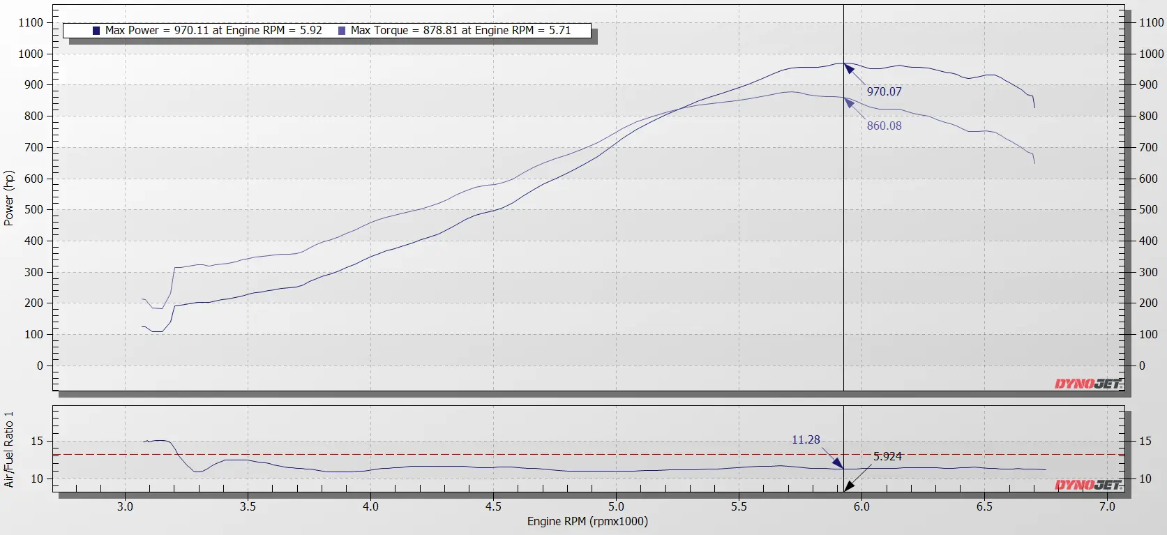Image resolution: width=1167 pixels, height=535 pixels.
Task: Click the 200 label on the right power axis
Action: pyautogui.click(x=1148, y=303)
